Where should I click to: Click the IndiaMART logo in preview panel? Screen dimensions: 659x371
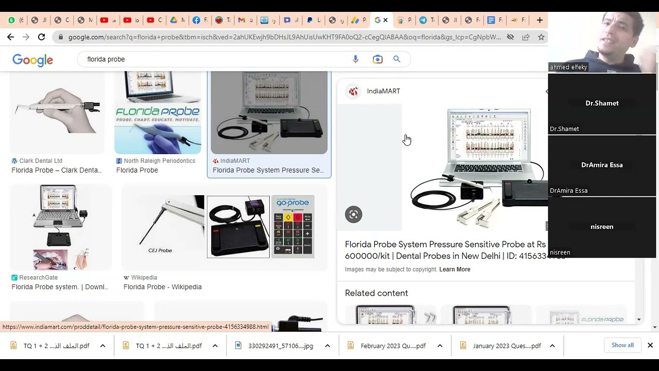[353, 91]
